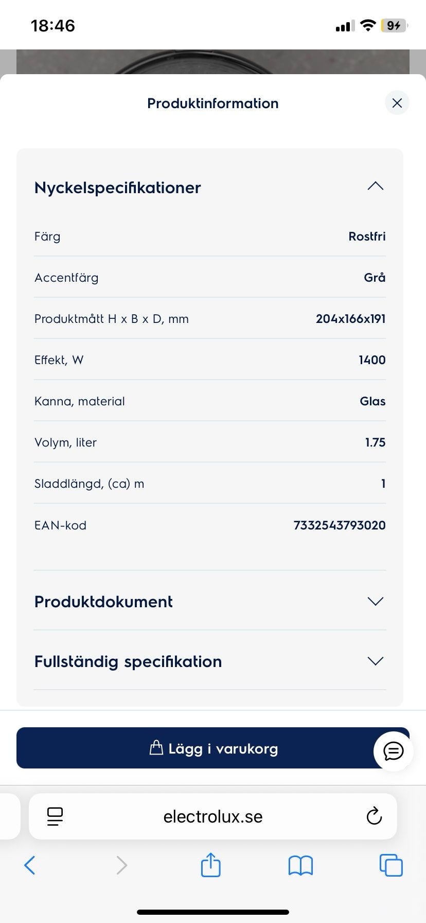Collapse the Nyckelspecifikationer section
Viewport: 426px width, 923px height.
(x=375, y=186)
